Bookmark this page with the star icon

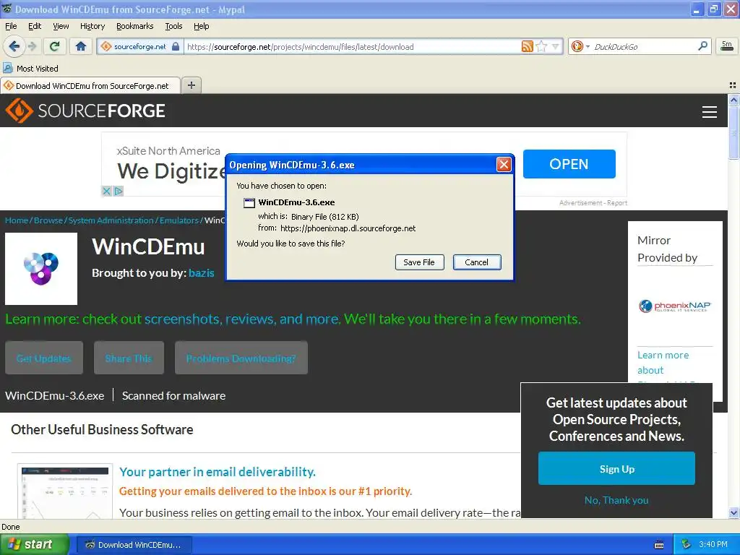click(x=541, y=46)
